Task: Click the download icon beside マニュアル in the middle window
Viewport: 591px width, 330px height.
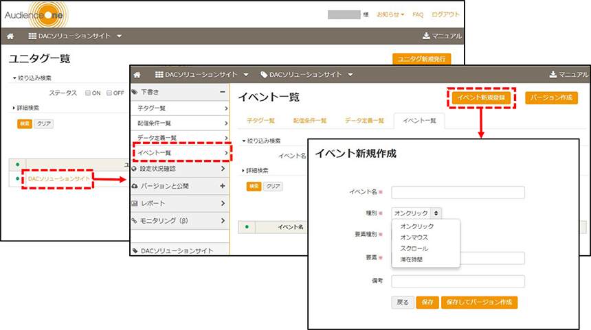Action: tap(553, 75)
